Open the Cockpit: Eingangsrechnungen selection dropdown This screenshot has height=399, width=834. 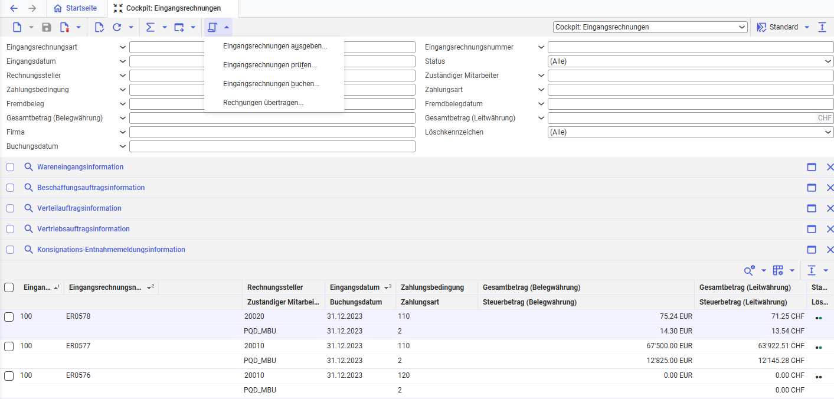[650, 27]
